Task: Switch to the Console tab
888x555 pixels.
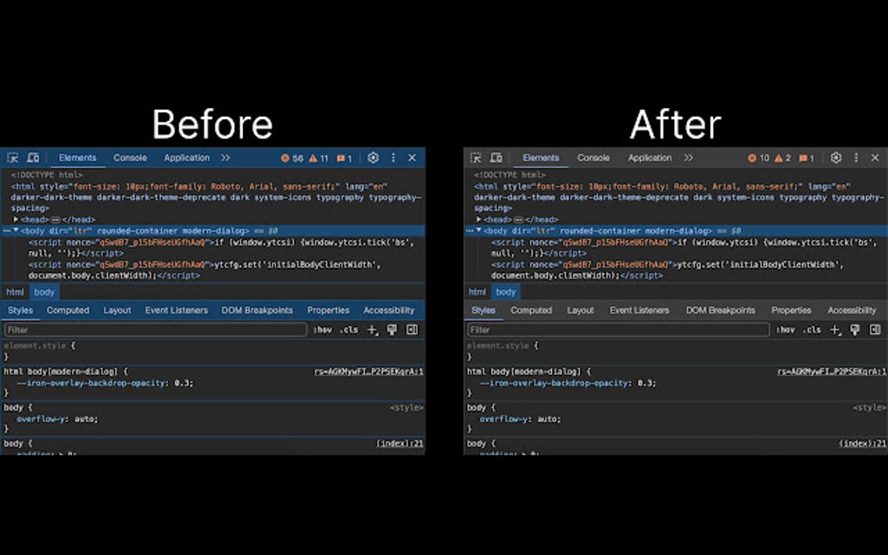Action: coord(131,157)
